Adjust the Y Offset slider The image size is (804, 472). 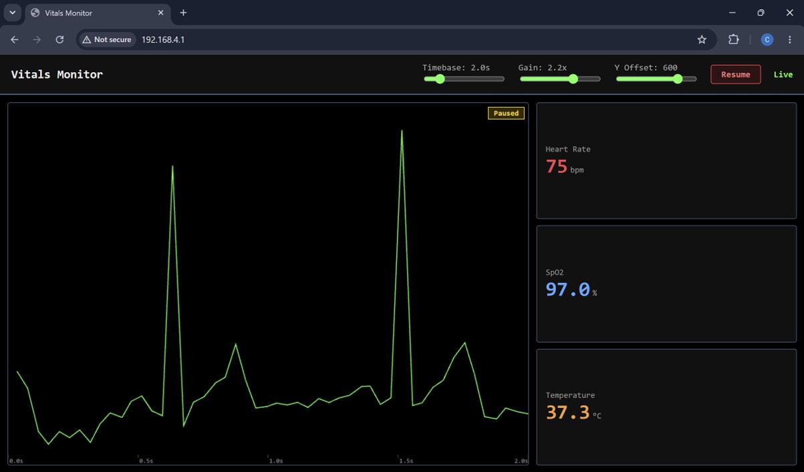(x=656, y=79)
